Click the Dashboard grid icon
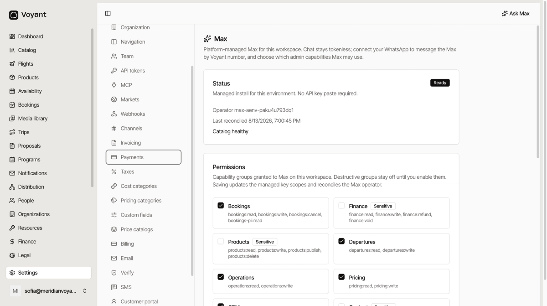547x306 pixels. (12, 36)
